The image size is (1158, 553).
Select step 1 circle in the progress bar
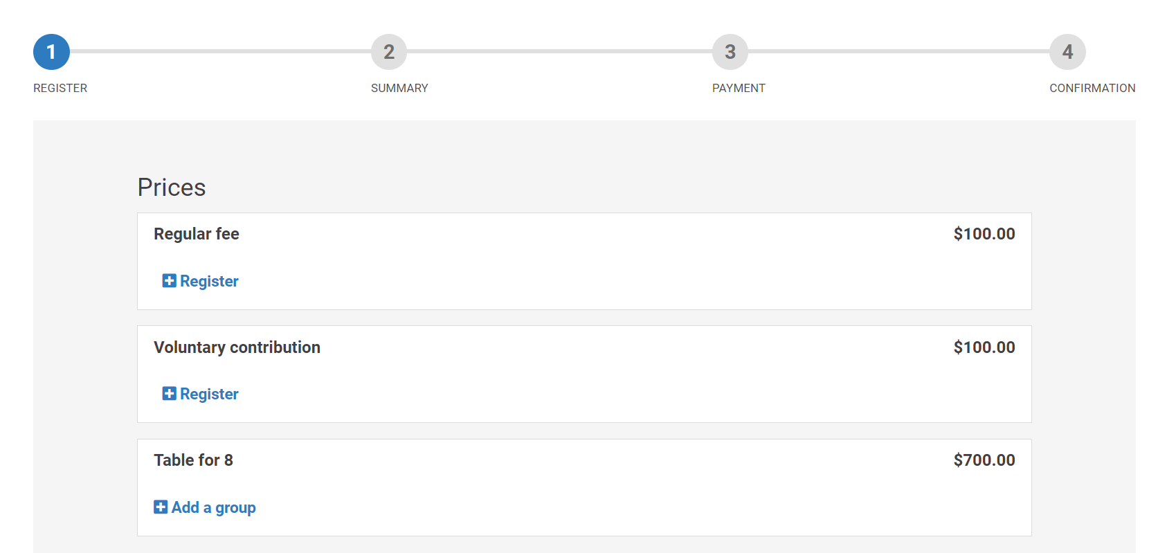tap(51, 52)
